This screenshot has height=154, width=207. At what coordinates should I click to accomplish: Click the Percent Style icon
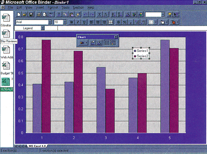(125, 22)
